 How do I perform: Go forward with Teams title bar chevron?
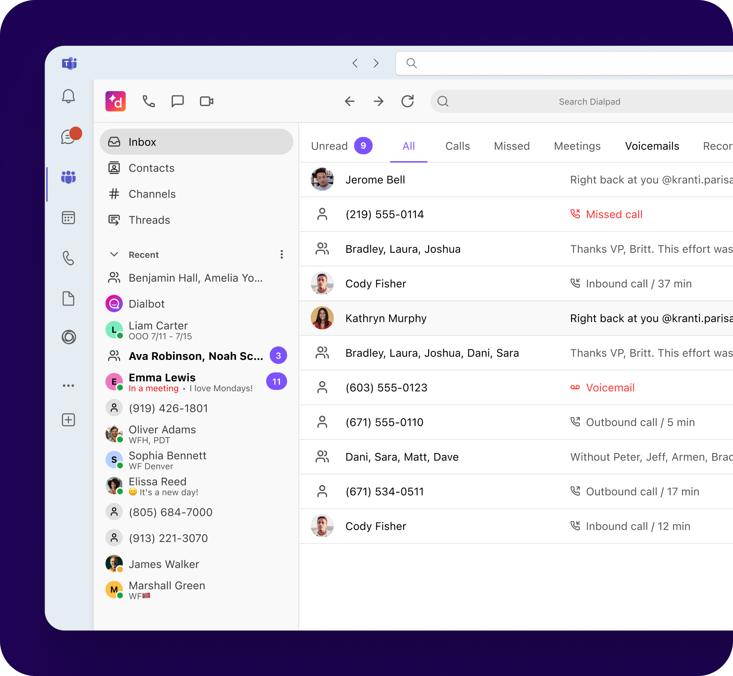click(x=376, y=63)
